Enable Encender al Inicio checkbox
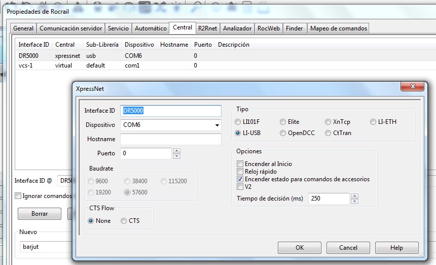Screen dimensions: 436x265 click(x=240, y=163)
